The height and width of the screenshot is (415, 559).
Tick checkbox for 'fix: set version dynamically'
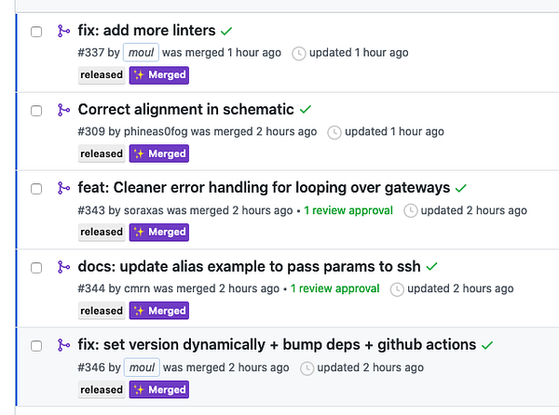pyautogui.click(x=36, y=346)
